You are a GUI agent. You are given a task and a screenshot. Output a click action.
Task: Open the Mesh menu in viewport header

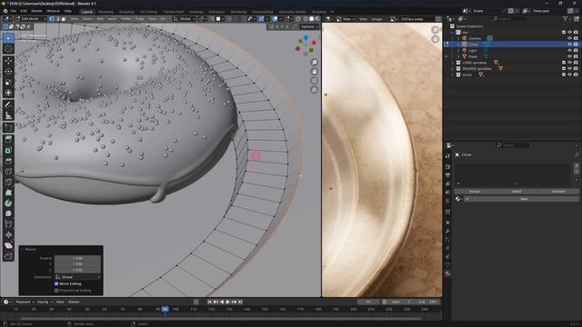tap(112, 18)
